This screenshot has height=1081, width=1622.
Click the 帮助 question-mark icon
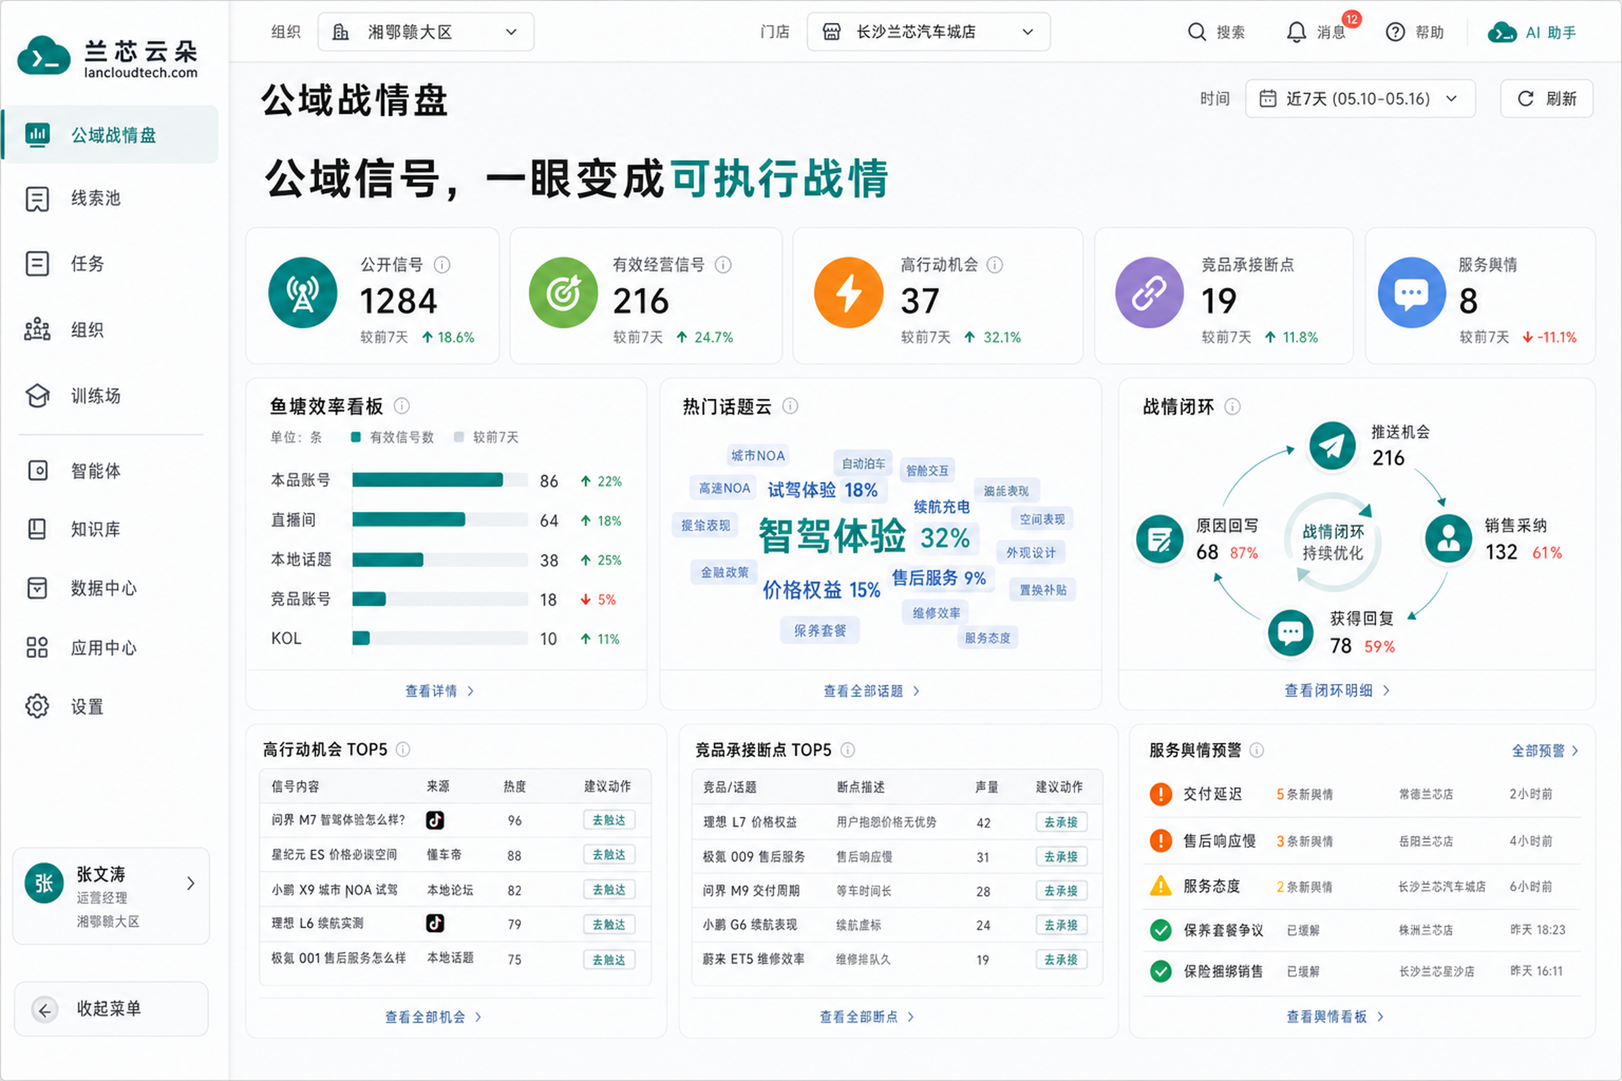[1395, 32]
